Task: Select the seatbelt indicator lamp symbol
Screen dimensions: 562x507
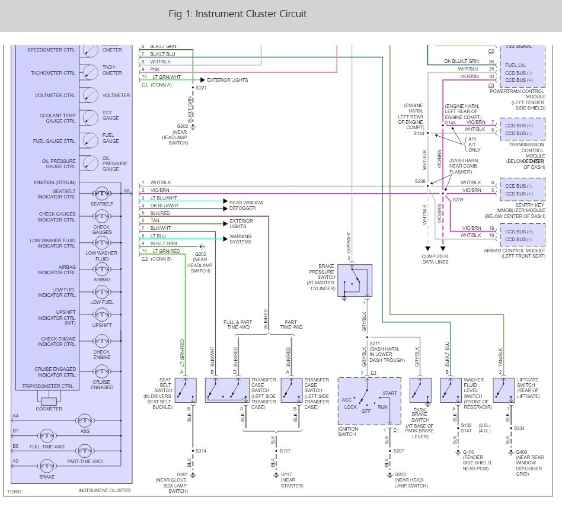Action: (x=101, y=193)
